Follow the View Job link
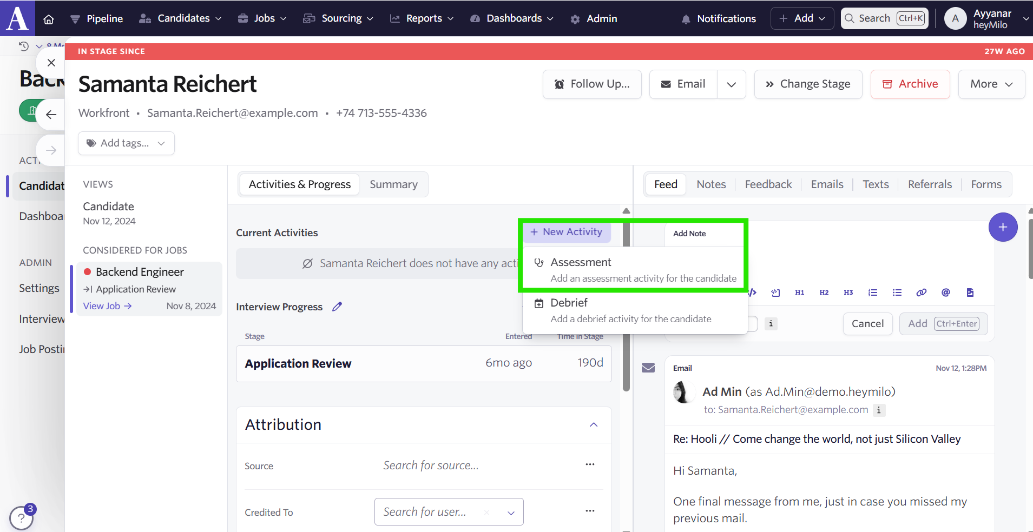The image size is (1033, 532). [107, 306]
